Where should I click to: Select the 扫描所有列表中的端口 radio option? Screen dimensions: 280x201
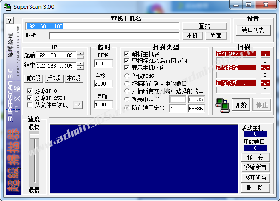pyautogui.click(x=126, y=84)
